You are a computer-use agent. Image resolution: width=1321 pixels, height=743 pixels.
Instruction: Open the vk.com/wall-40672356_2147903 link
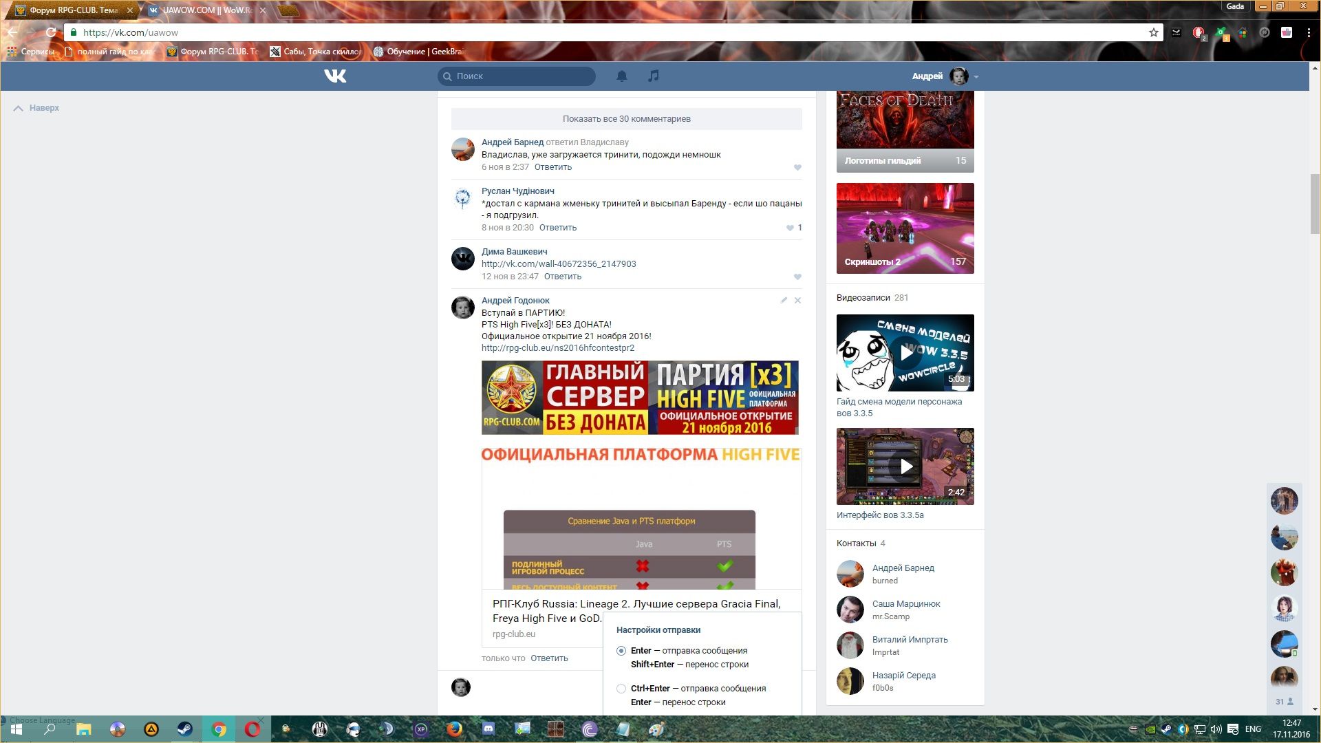coord(558,264)
